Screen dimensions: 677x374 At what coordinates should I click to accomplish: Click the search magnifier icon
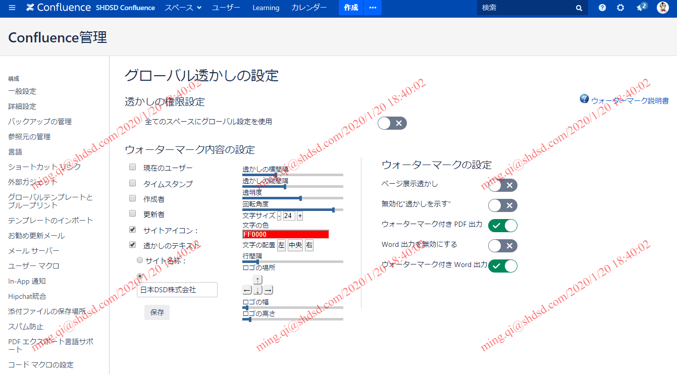pyautogui.click(x=579, y=8)
